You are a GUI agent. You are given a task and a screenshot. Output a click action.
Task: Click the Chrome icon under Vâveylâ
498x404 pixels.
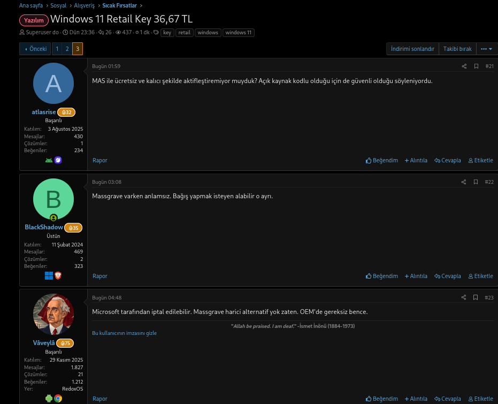point(58,398)
